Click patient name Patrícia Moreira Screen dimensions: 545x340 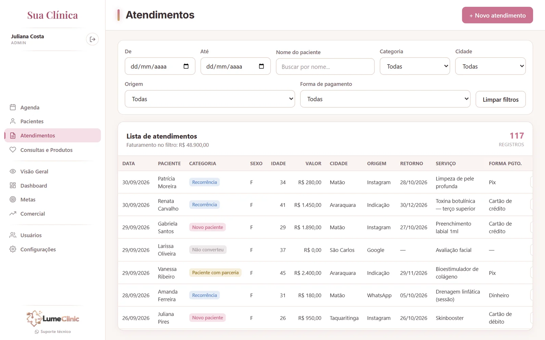click(x=167, y=182)
